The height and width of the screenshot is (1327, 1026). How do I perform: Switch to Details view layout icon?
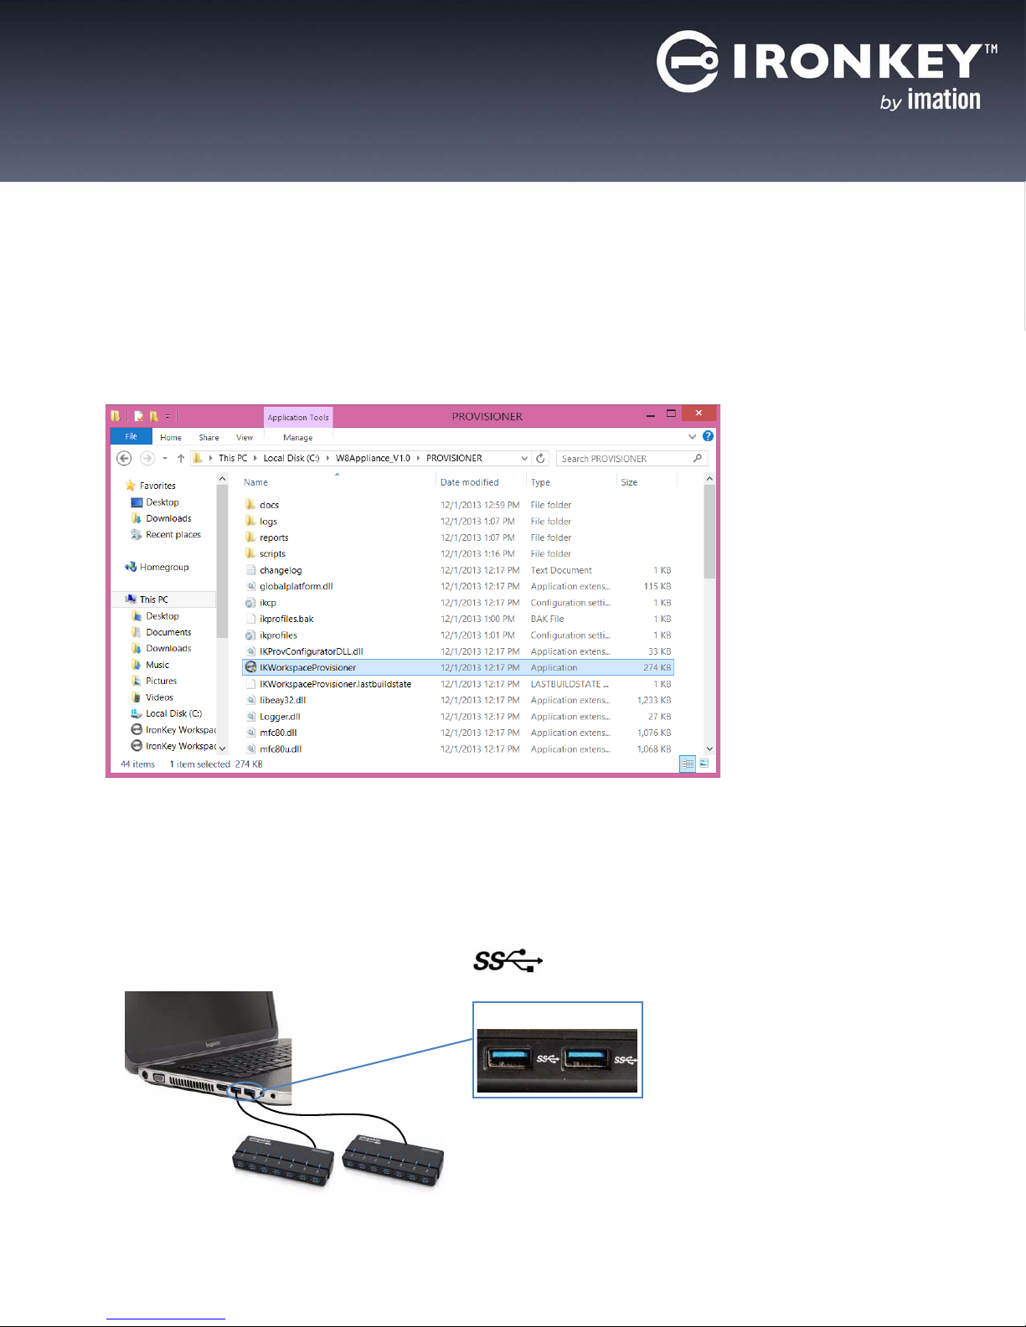[688, 764]
